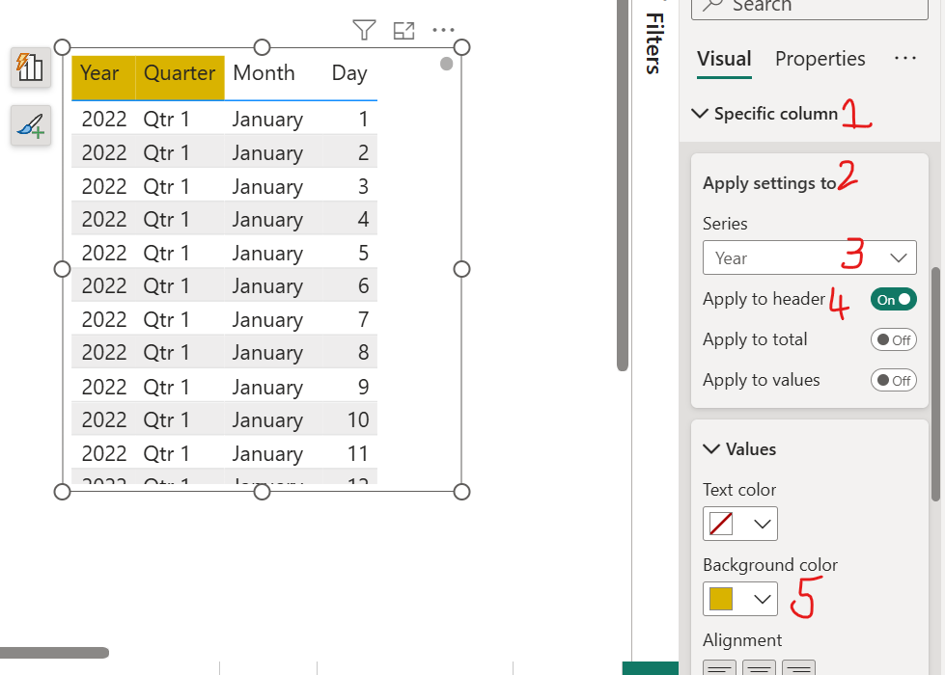Click the search magnifier icon
This screenshot has height=675, width=945.
[x=712, y=5]
